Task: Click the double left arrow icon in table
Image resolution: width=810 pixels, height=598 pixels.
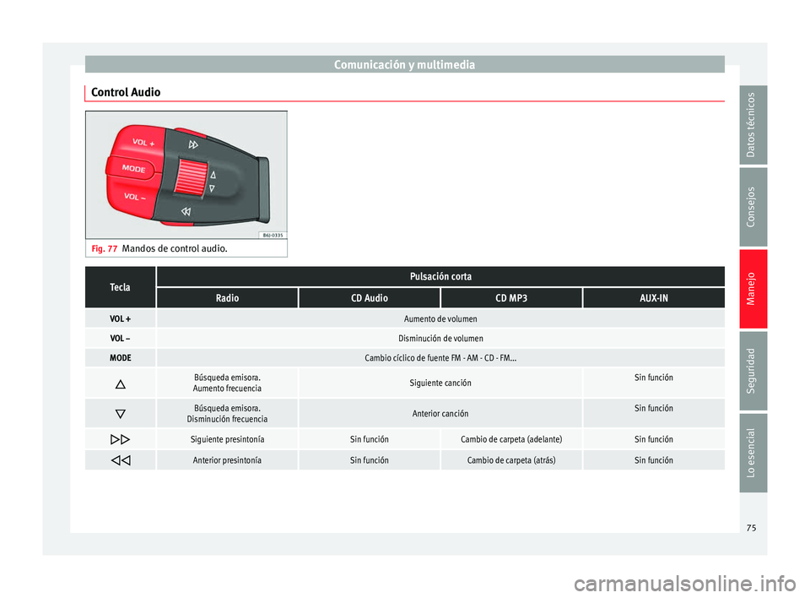Action: point(121,460)
